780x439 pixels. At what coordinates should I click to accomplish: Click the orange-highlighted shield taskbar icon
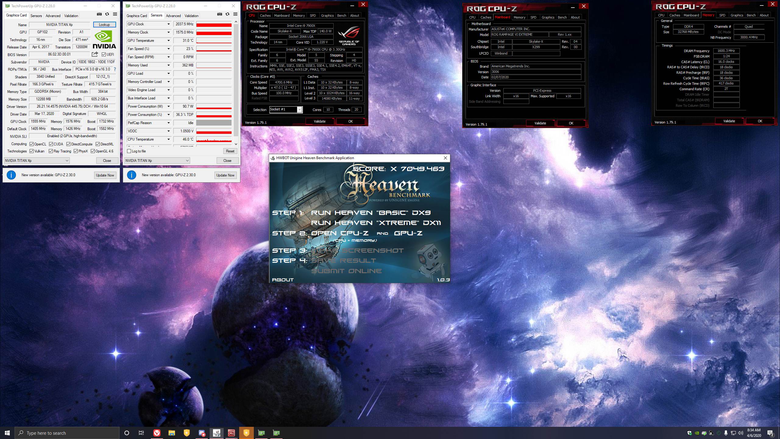pos(246,433)
